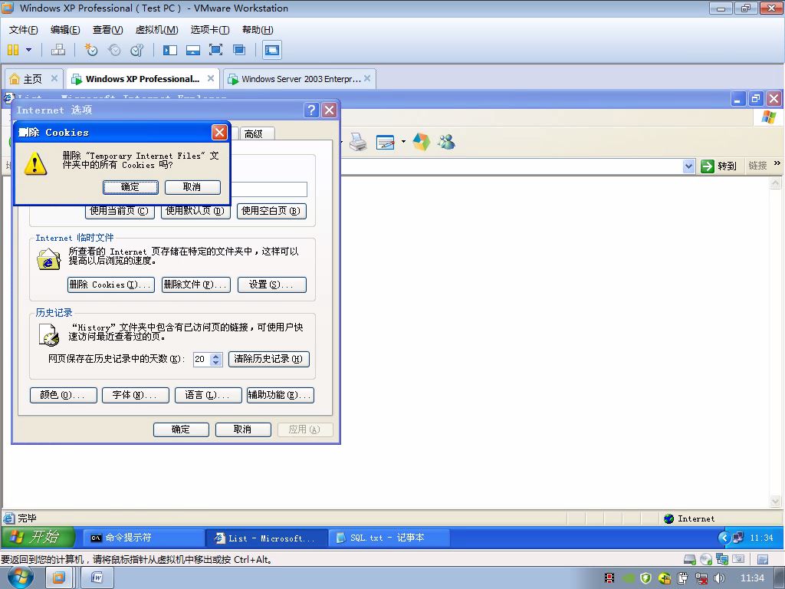This screenshot has width=785, height=589.
Task: Click the host volume speaker tray icon
Action: pos(719,578)
